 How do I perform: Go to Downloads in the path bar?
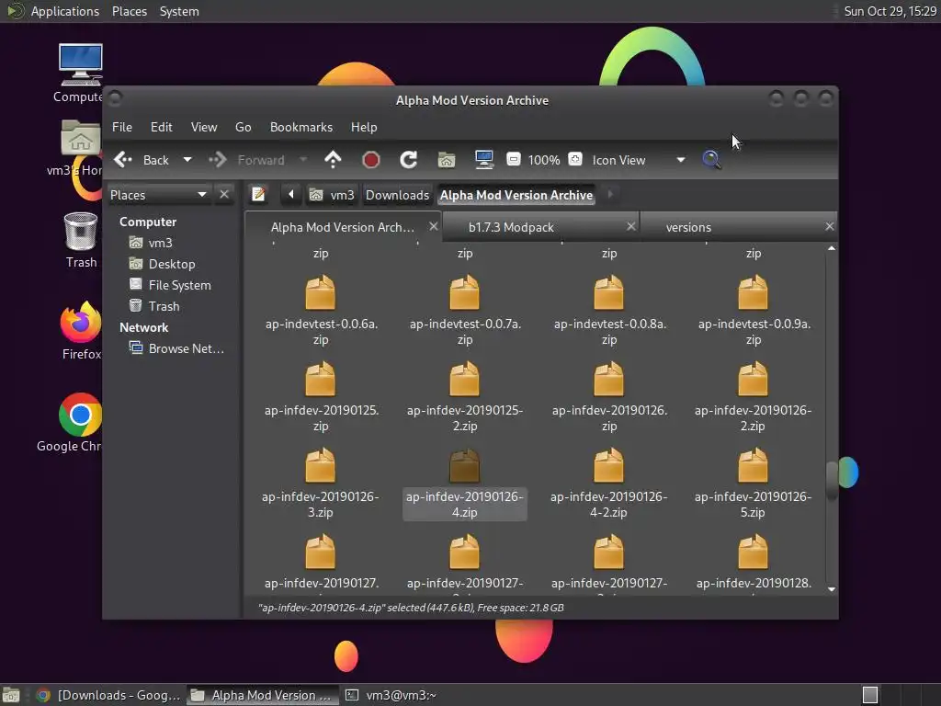[x=397, y=195]
